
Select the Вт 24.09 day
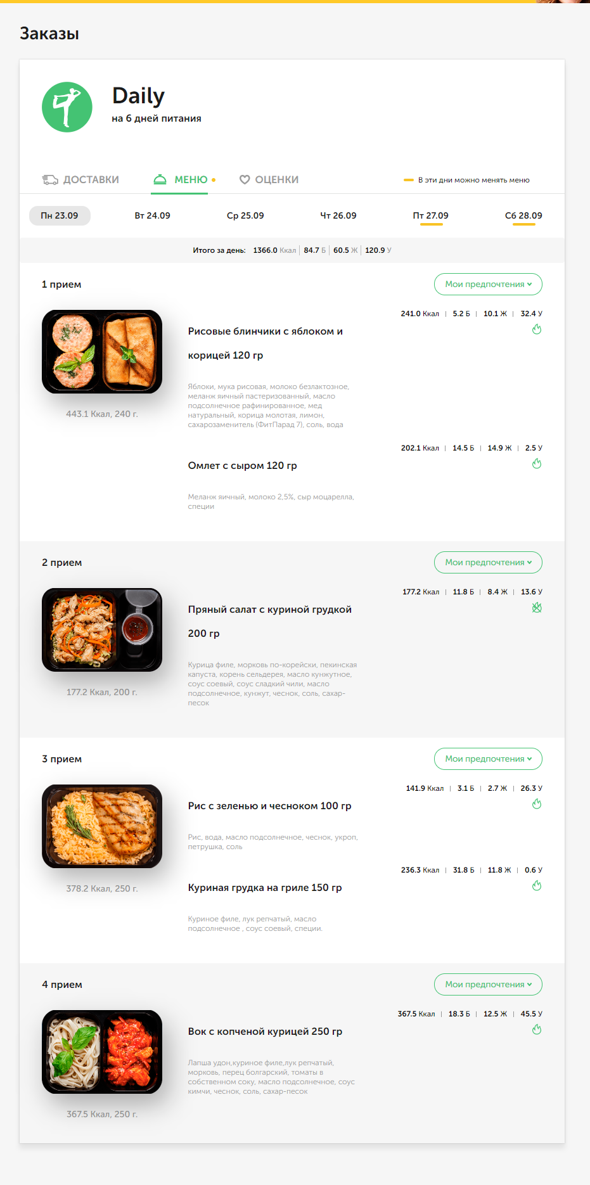[x=152, y=216]
